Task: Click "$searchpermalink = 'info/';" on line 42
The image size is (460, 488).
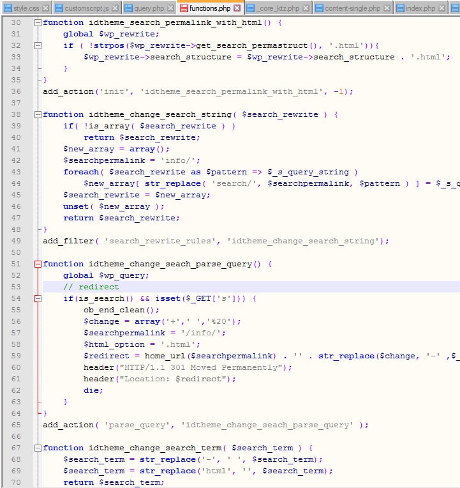Action: point(131,160)
